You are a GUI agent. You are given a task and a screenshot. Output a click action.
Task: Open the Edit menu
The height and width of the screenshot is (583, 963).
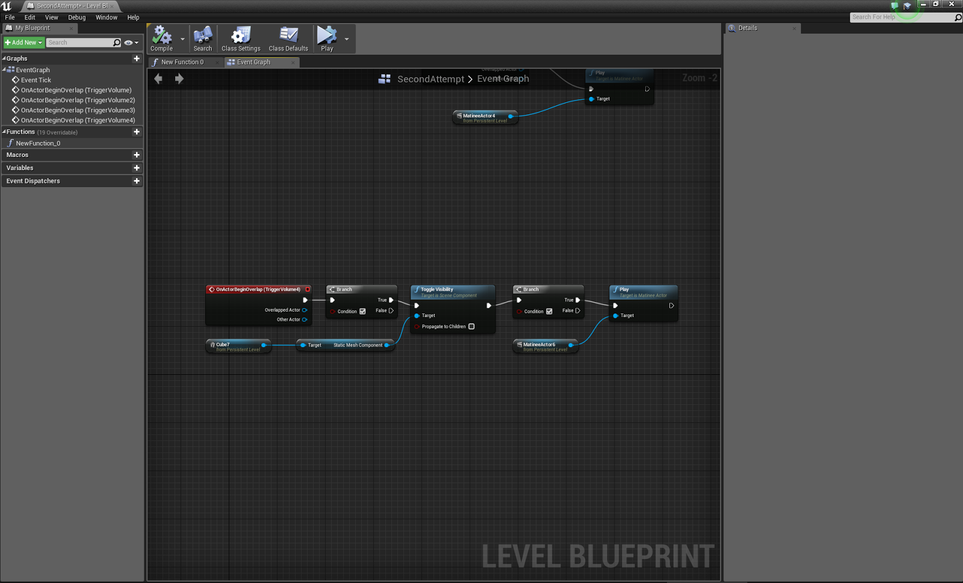[x=29, y=17]
